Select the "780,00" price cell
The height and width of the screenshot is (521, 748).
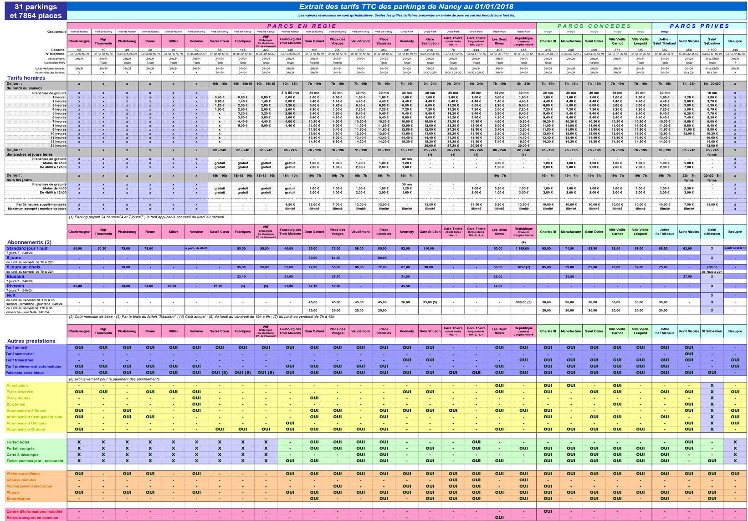click(712, 267)
